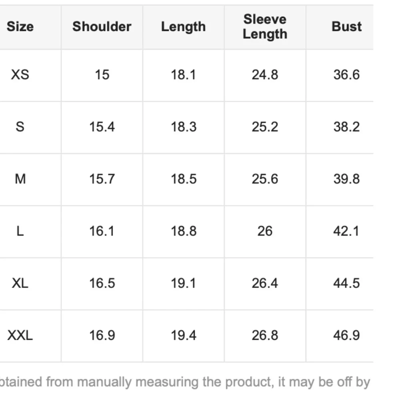The image size is (400, 400).
Task: Click the M length value 18.5
Action: tap(184, 179)
